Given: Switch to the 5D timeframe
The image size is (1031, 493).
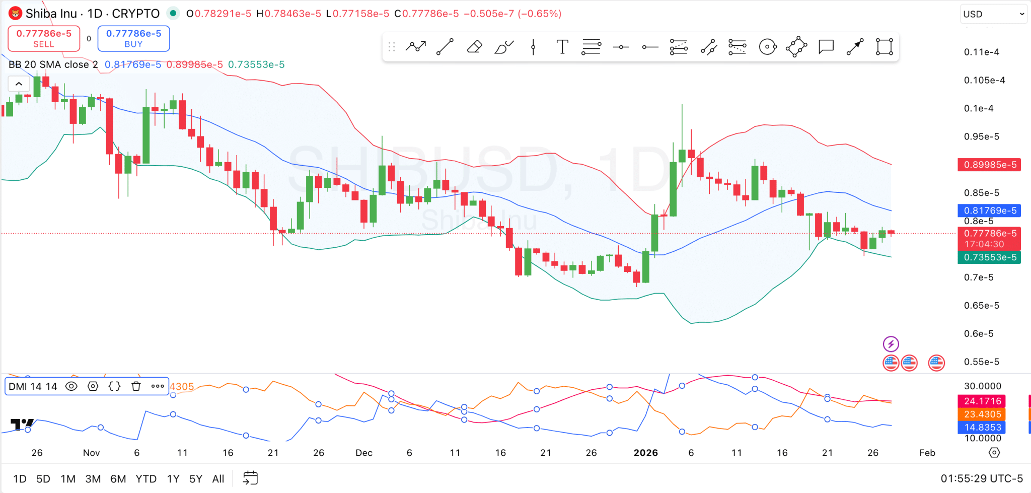Looking at the screenshot, I should [43, 478].
